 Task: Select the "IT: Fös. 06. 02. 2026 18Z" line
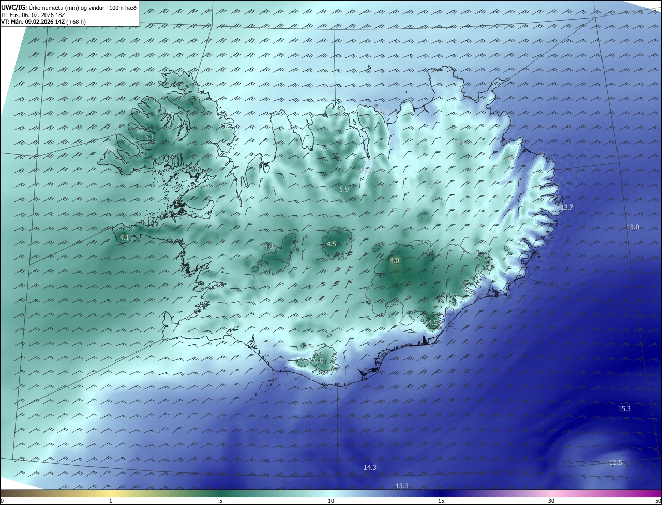(x=34, y=14)
